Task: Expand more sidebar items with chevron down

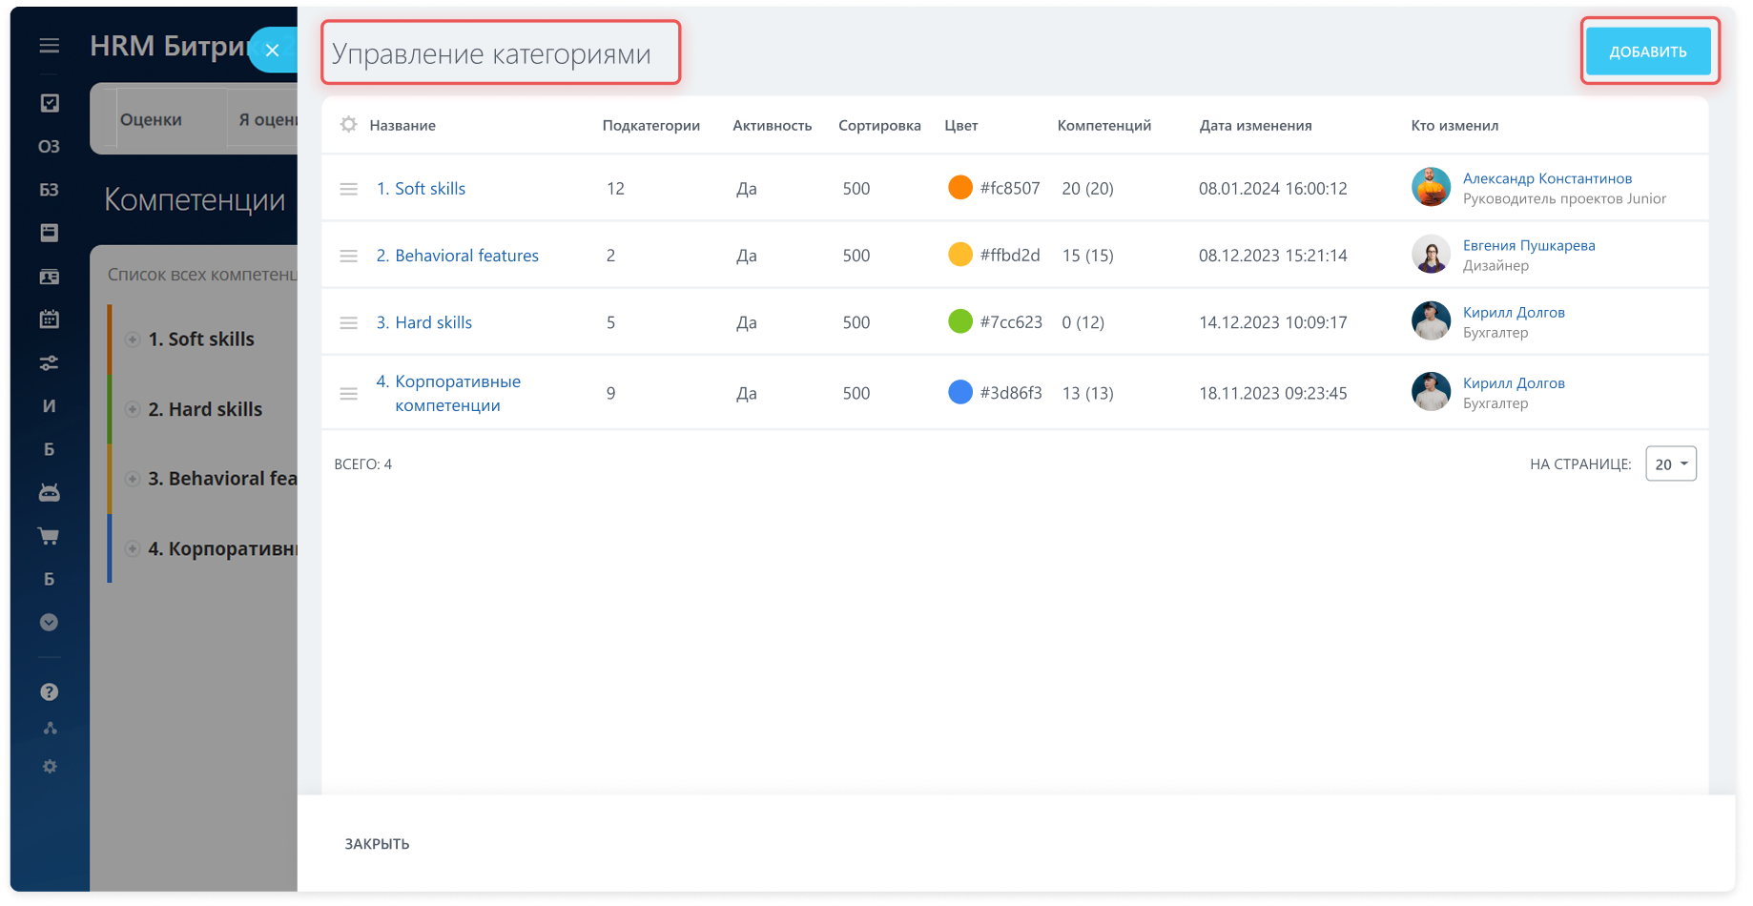Action: point(50,623)
